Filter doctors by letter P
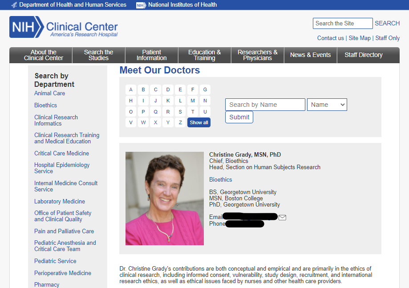409x288 pixels. (143, 112)
